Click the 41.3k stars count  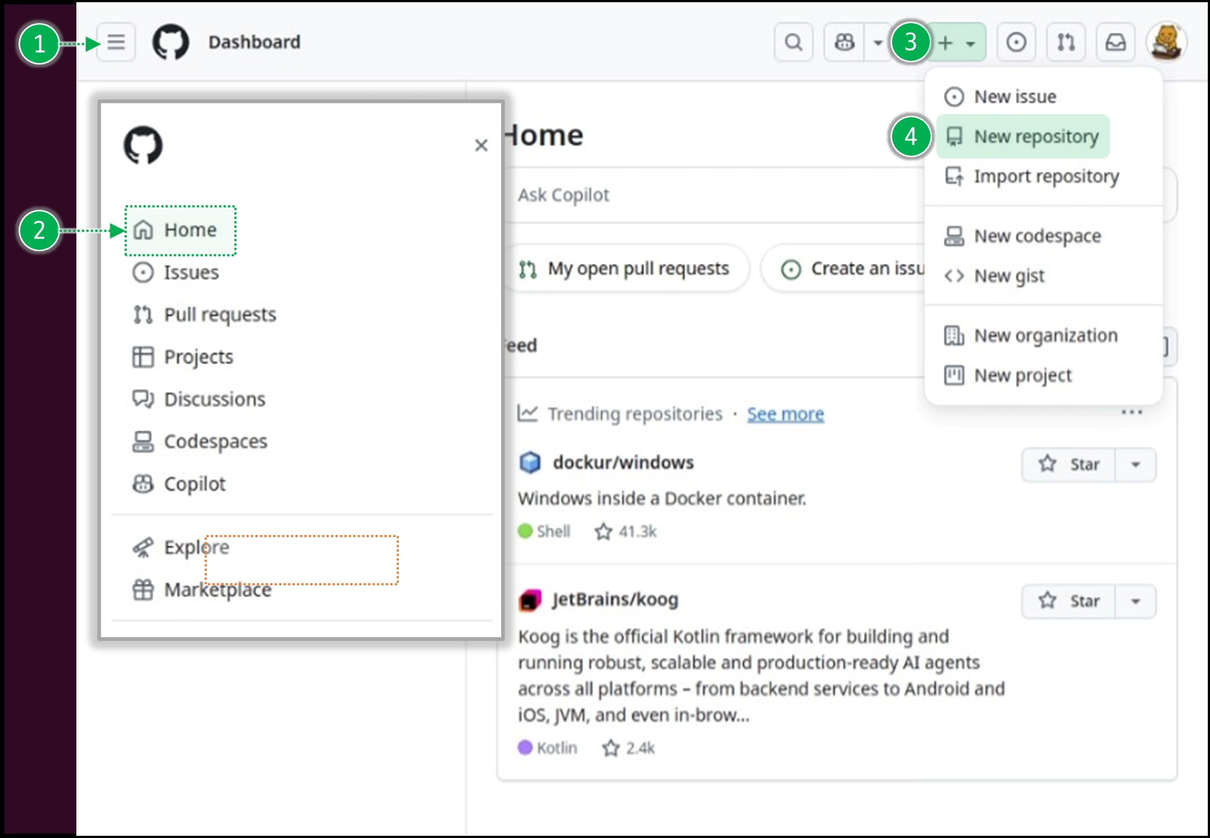(626, 531)
